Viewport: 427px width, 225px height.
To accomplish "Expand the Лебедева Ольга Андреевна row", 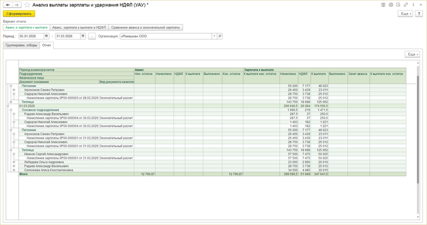I will [x=14, y=162].
